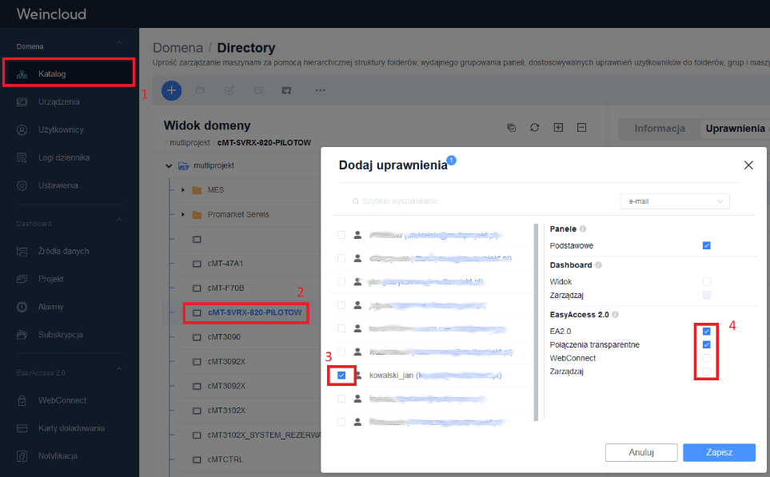The width and height of the screenshot is (770, 477).
Task: Open the Użytkownicy section
Action: pyautogui.click(x=61, y=129)
